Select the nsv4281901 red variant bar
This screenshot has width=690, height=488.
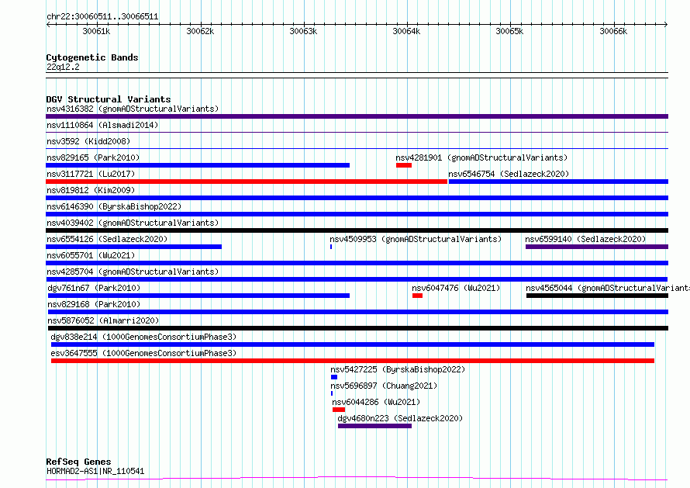pos(403,165)
